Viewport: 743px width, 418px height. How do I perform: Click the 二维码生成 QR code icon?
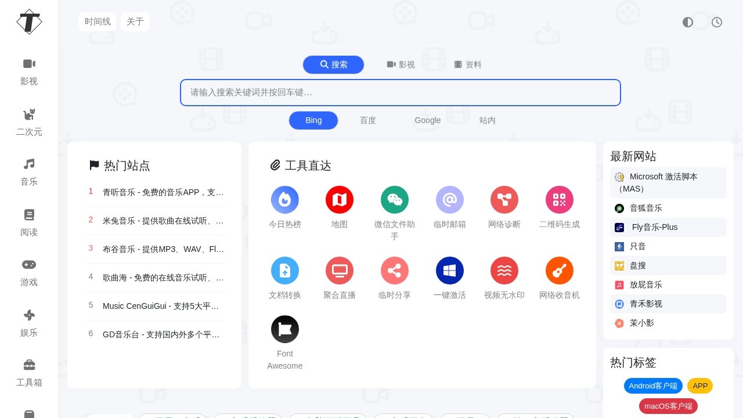coord(560,200)
